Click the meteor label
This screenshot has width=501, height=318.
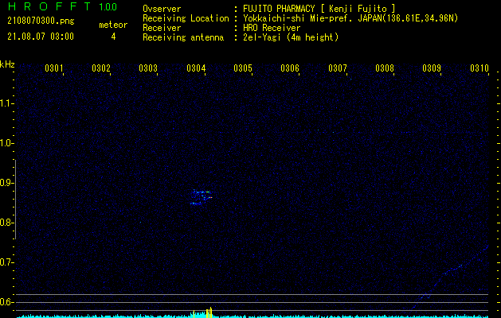(113, 25)
